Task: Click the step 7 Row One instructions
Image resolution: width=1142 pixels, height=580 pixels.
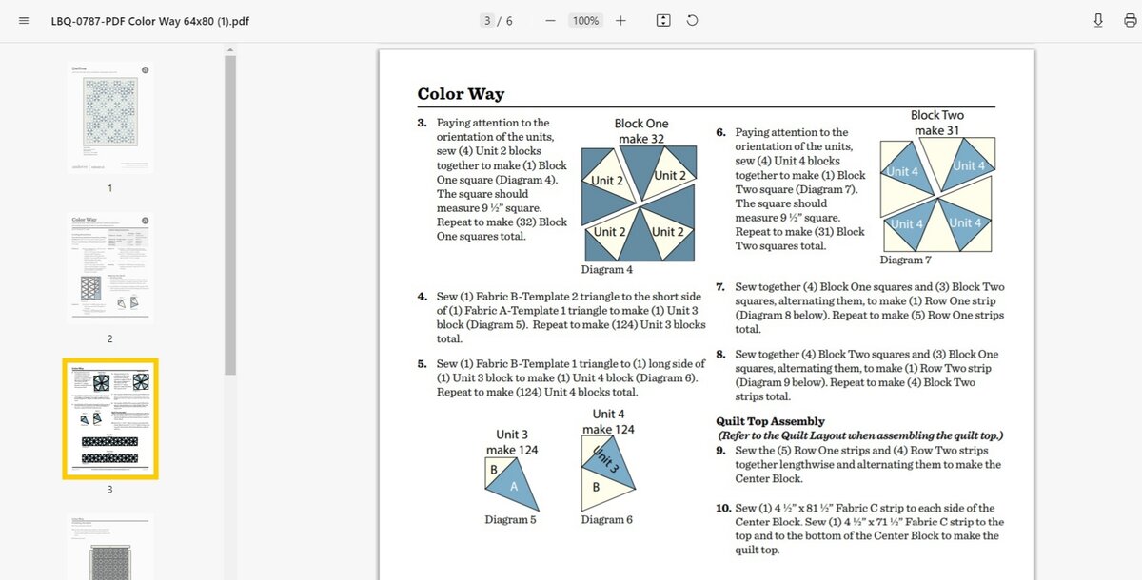Action: (x=859, y=308)
